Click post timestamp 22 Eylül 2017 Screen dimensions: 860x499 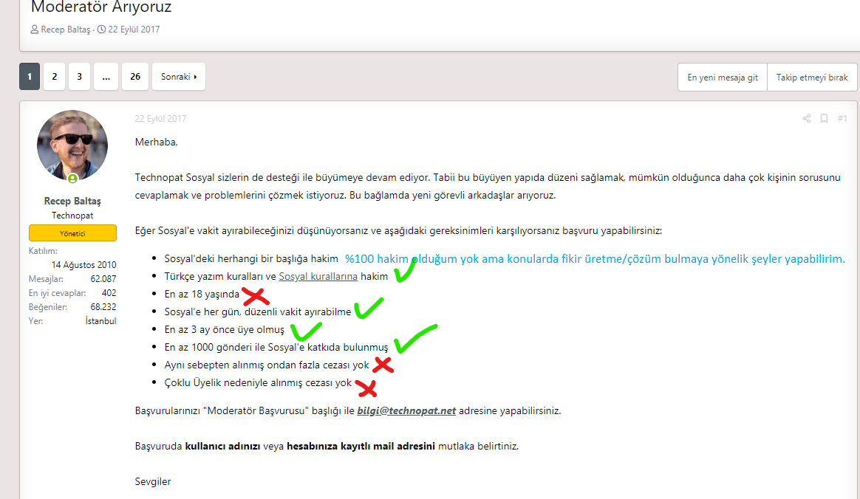(x=161, y=119)
